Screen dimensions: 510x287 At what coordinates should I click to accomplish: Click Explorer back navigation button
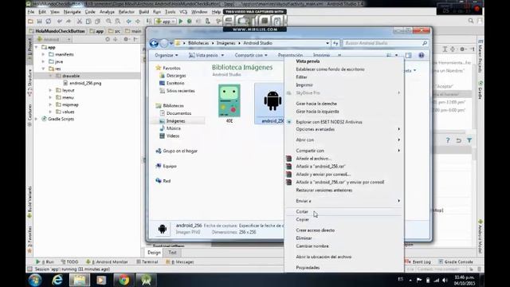[x=154, y=43]
